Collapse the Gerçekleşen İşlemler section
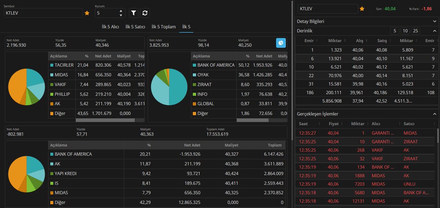Screen dimensions: 440x208 tap(435, 114)
